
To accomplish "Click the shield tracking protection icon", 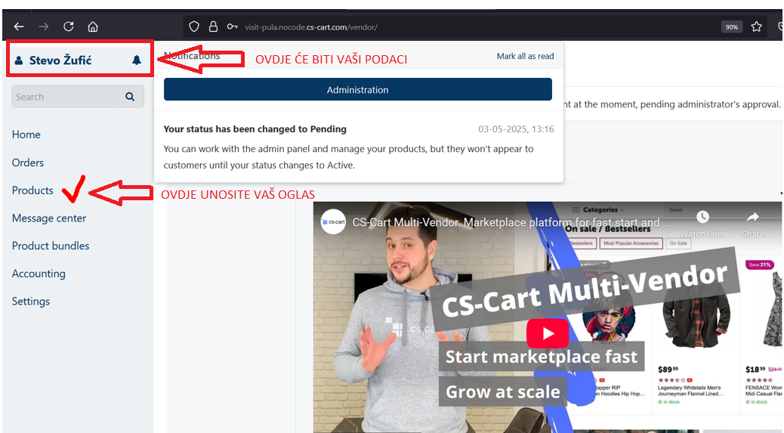I will [194, 26].
